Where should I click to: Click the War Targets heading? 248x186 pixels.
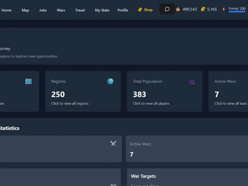(x=143, y=176)
